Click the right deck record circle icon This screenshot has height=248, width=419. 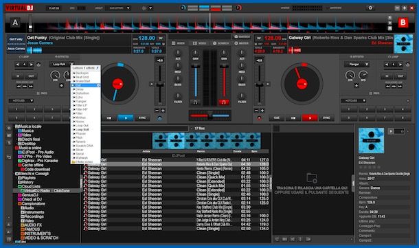coord(259,118)
